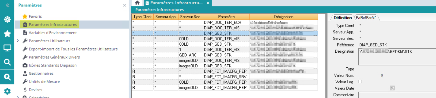This screenshot has height=98, width=436.
Task: Click camera icon of Icônes Standards Diapason
Action: pyautogui.click(x=25, y=65)
